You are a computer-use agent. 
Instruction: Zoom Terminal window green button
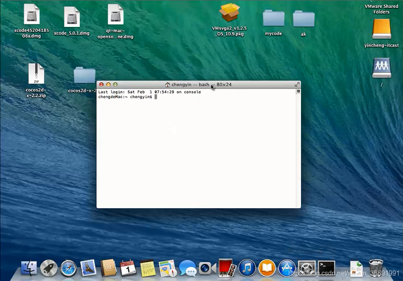pyautogui.click(x=115, y=85)
